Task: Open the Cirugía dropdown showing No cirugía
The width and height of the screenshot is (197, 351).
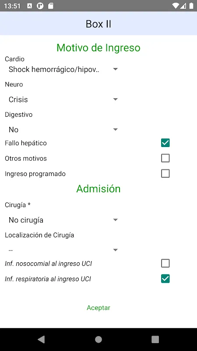Action: coord(63,220)
